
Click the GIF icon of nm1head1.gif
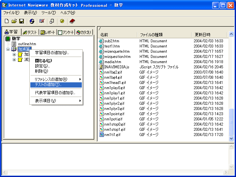(101, 83)
